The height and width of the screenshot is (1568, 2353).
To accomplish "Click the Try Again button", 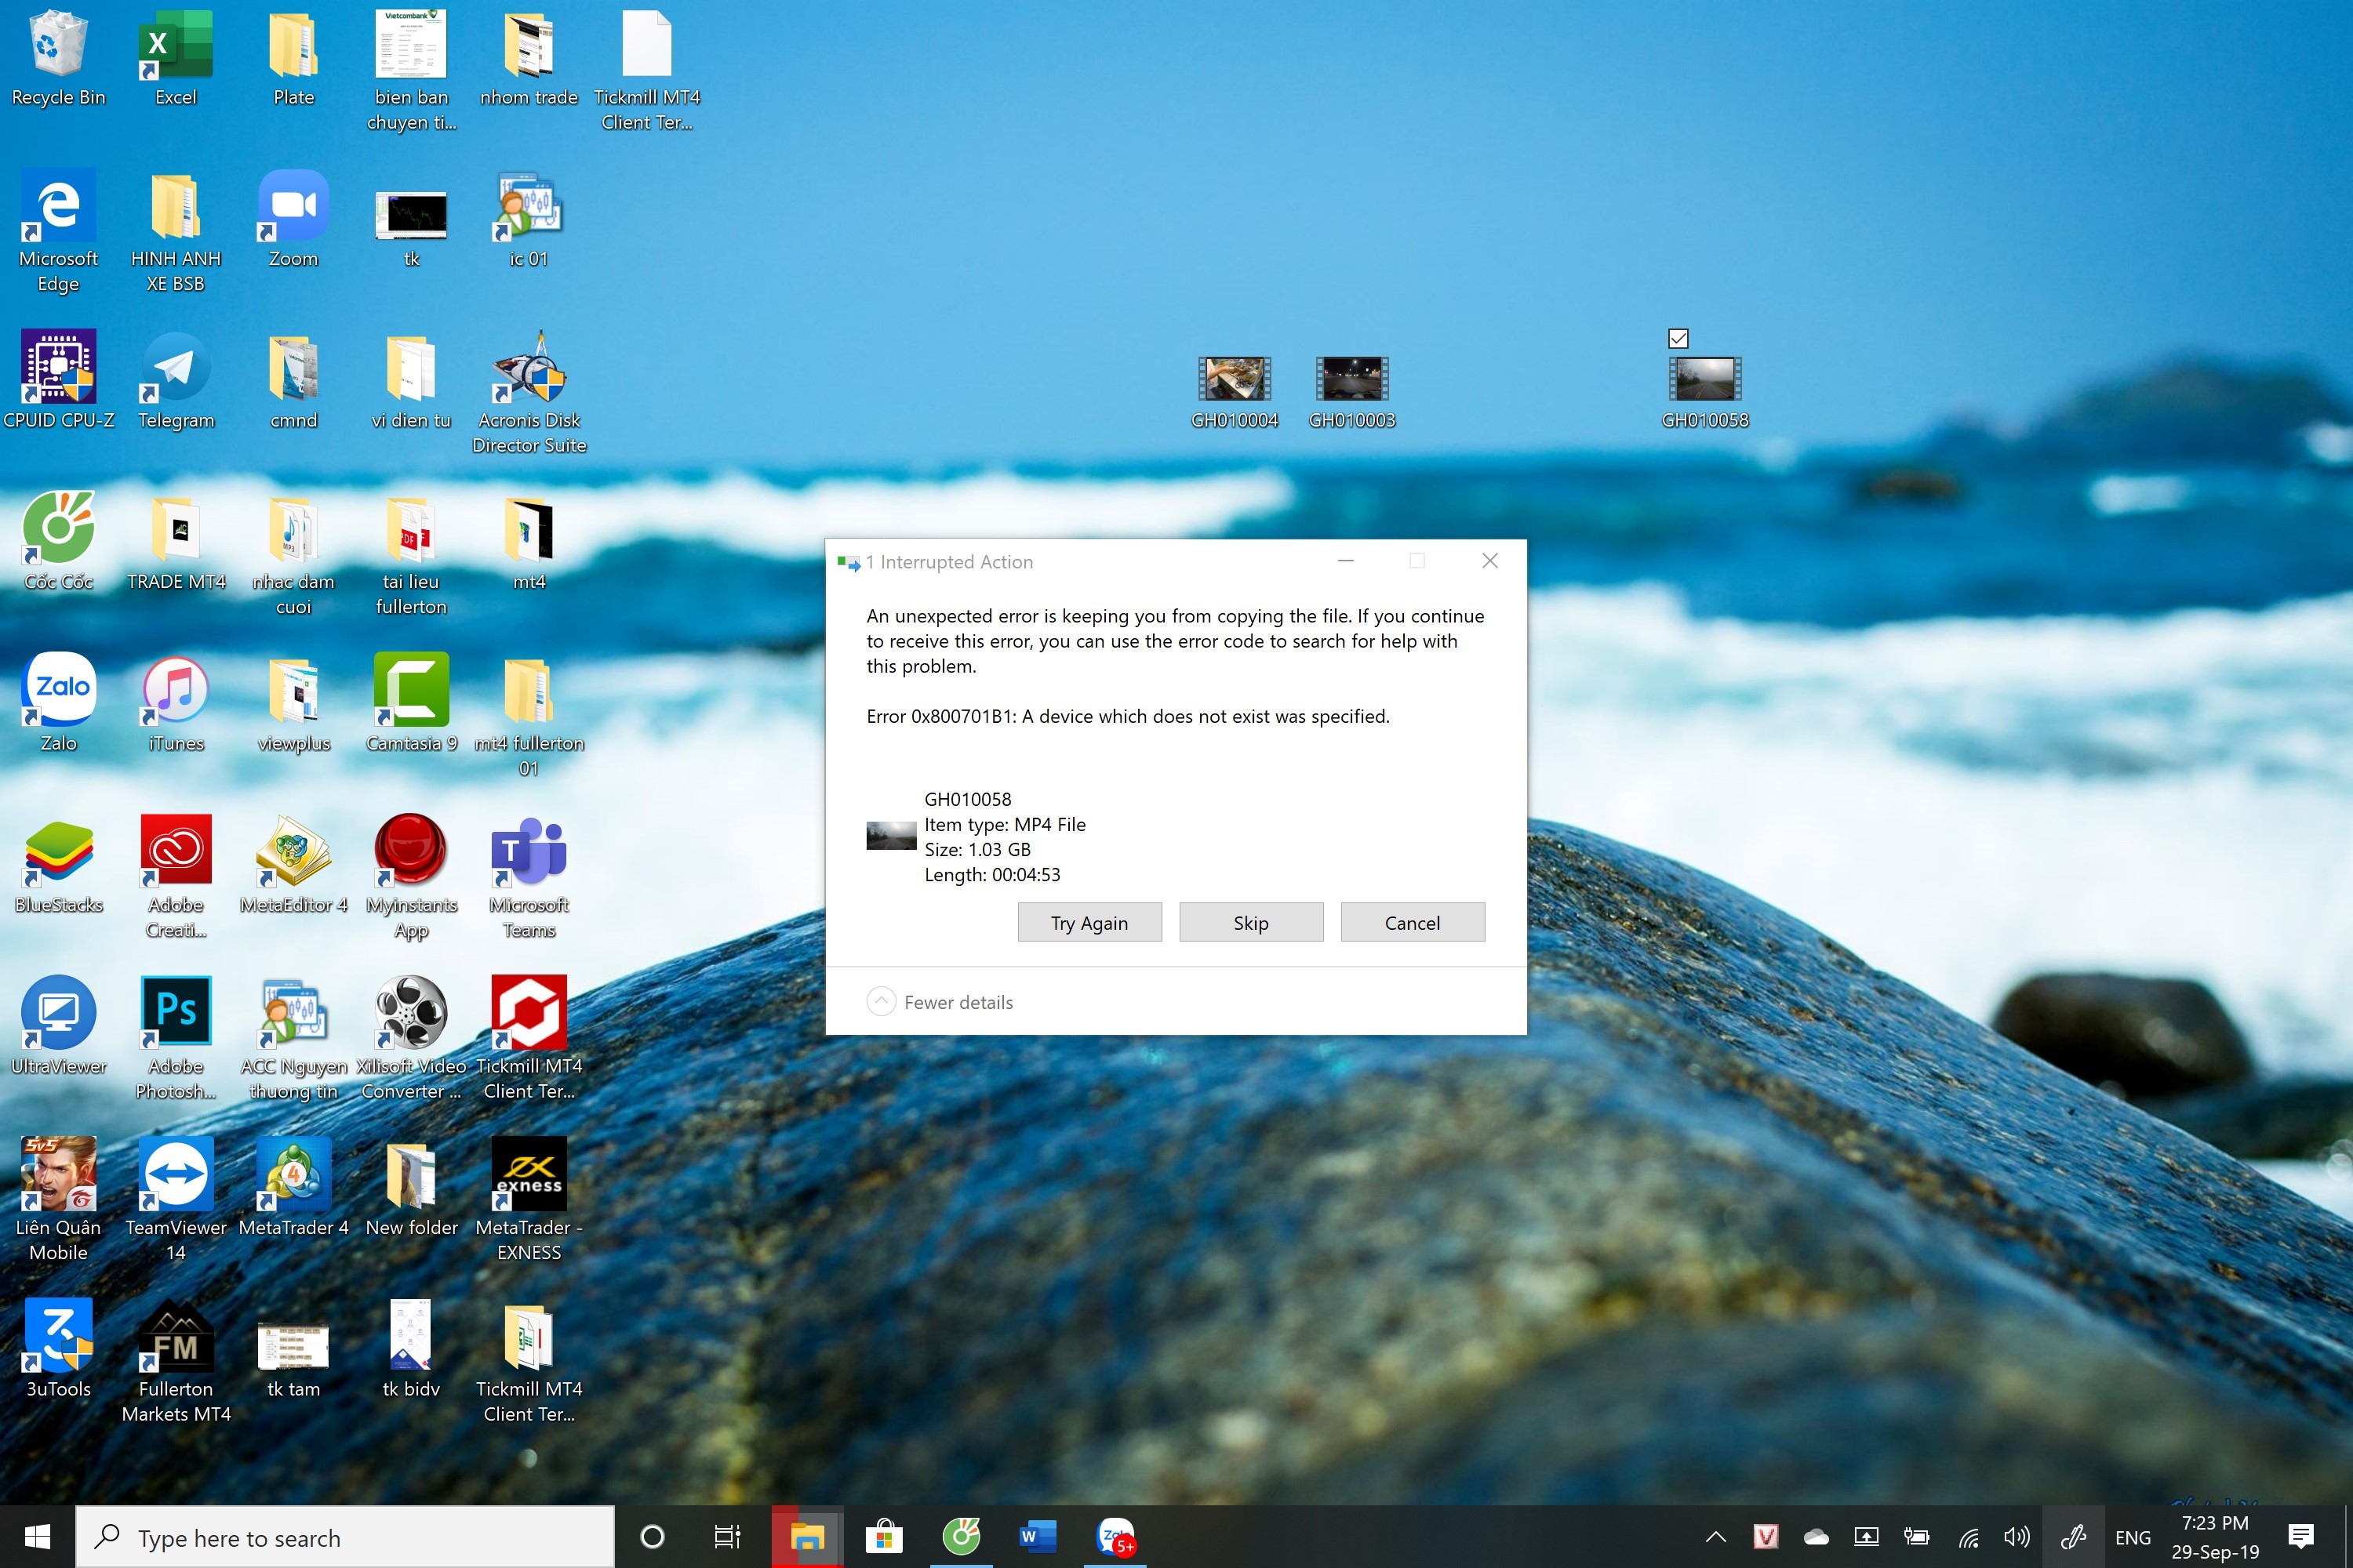I will (1089, 922).
